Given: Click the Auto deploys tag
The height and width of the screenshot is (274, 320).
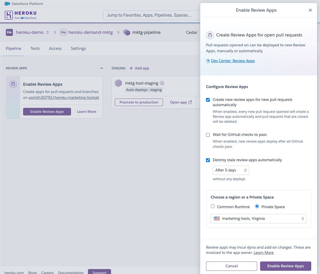Looking at the screenshot, I should tap(136, 90).
